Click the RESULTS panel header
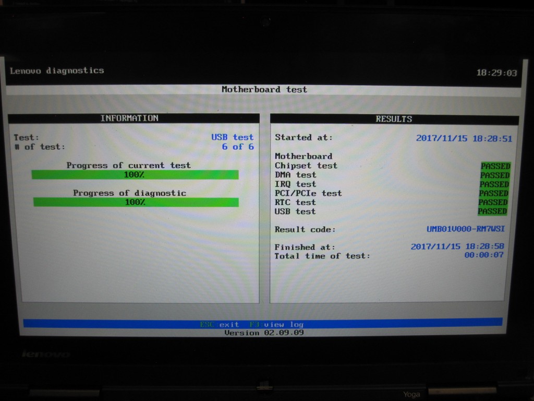Viewport: 534px width, 401px height. tap(394, 119)
